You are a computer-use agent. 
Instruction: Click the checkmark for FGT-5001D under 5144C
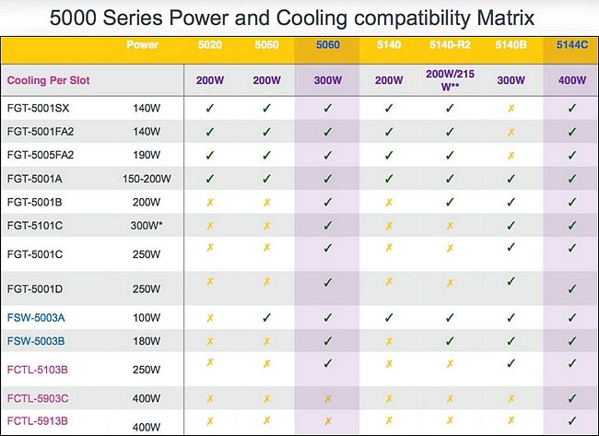click(572, 289)
